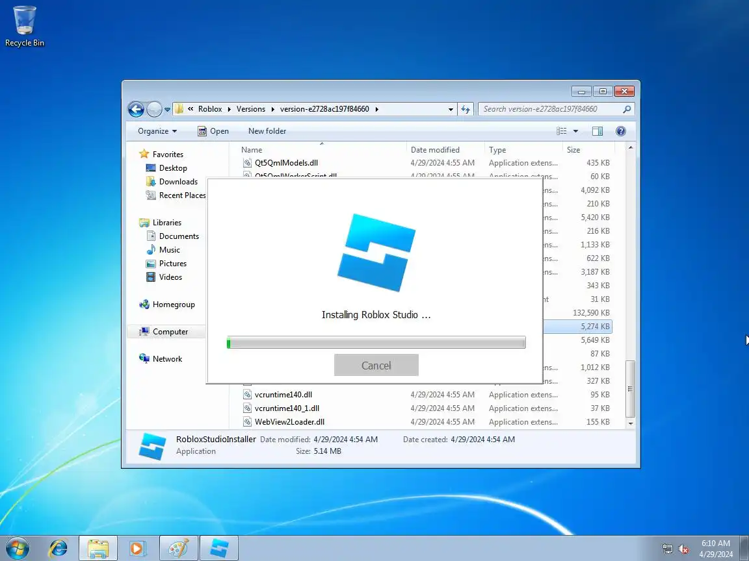Select Computer in the navigation pane

pos(166,332)
